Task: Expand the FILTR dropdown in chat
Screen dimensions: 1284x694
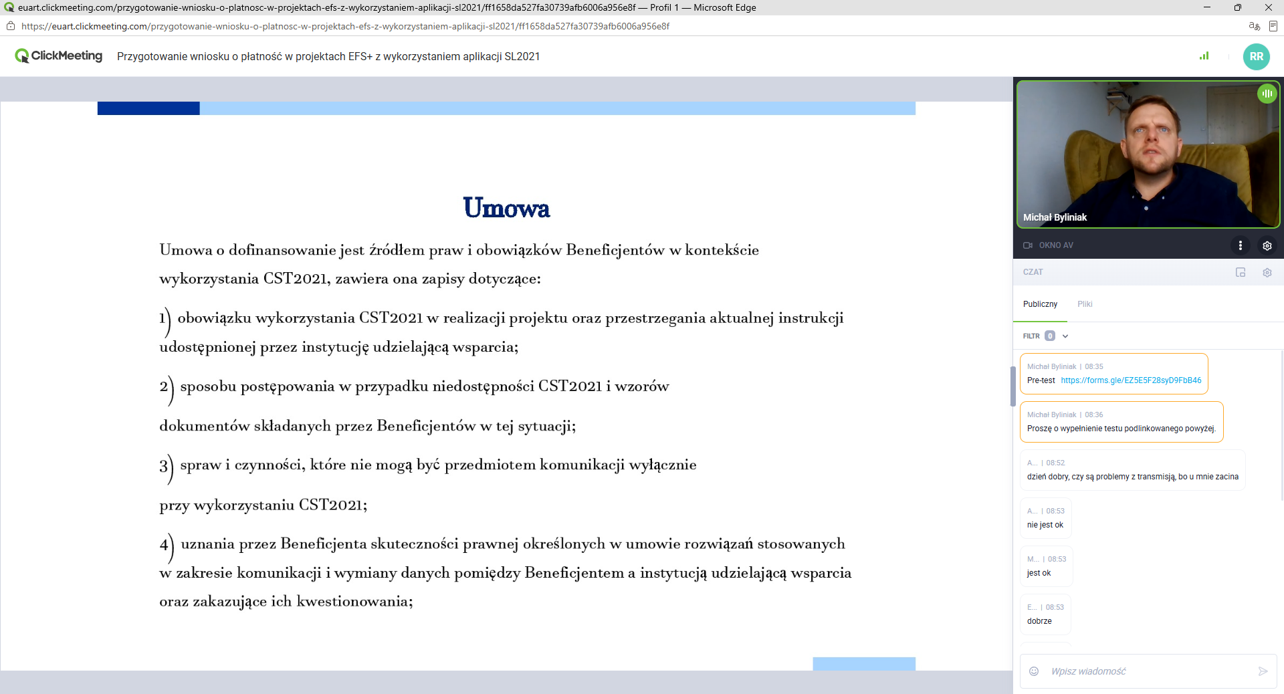Action: pos(1065,336)
